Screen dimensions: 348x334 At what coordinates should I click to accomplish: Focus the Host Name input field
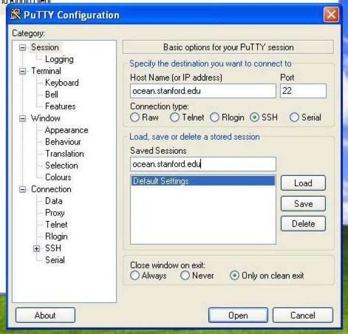[203, 91]
